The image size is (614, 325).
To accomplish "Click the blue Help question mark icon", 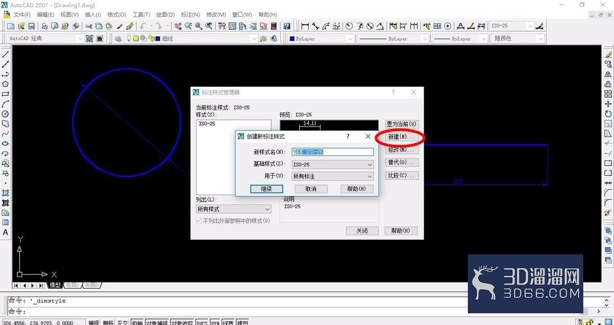I will pos(287,26).
